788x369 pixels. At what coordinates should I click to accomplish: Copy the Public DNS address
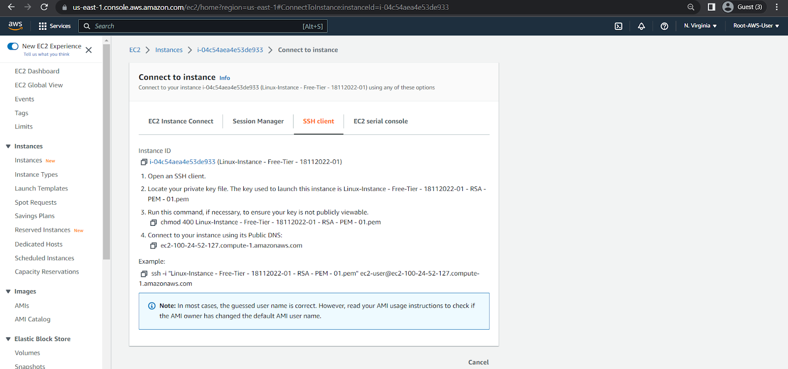[153, 246]
